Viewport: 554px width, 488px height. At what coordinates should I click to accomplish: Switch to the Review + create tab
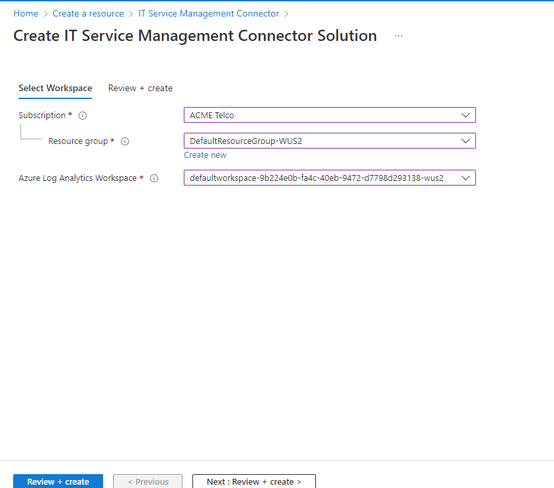pyautogui.click(x=140, y=88)
